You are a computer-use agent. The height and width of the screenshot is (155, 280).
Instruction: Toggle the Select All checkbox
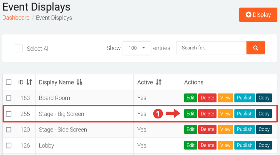point(19,48)
